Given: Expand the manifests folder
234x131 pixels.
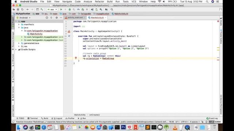Looking at the screenshot, I should 19,24.
